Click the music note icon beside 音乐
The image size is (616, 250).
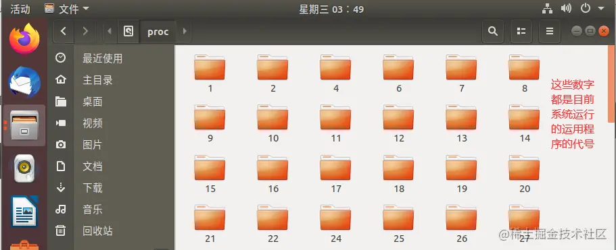coord(60,210)
